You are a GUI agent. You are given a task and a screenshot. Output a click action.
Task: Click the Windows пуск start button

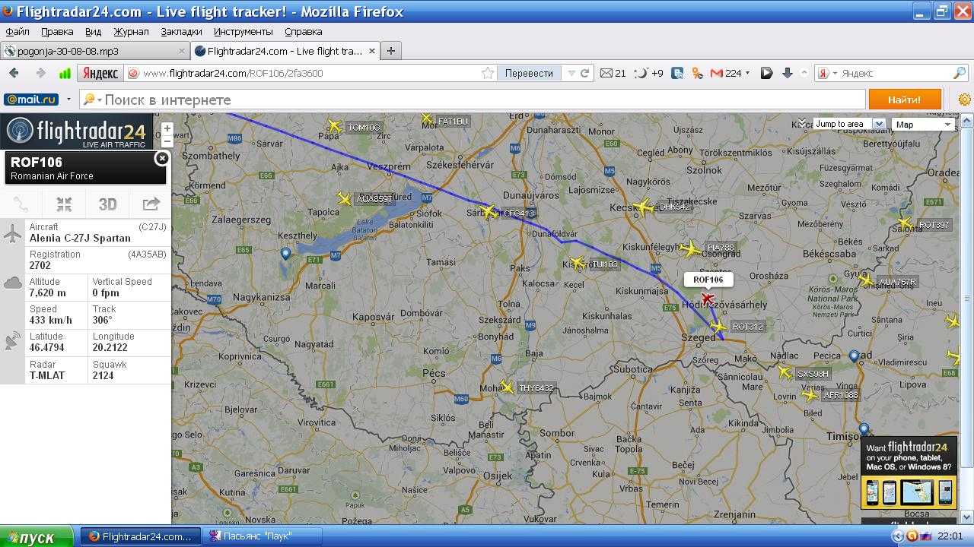[37, 536]
